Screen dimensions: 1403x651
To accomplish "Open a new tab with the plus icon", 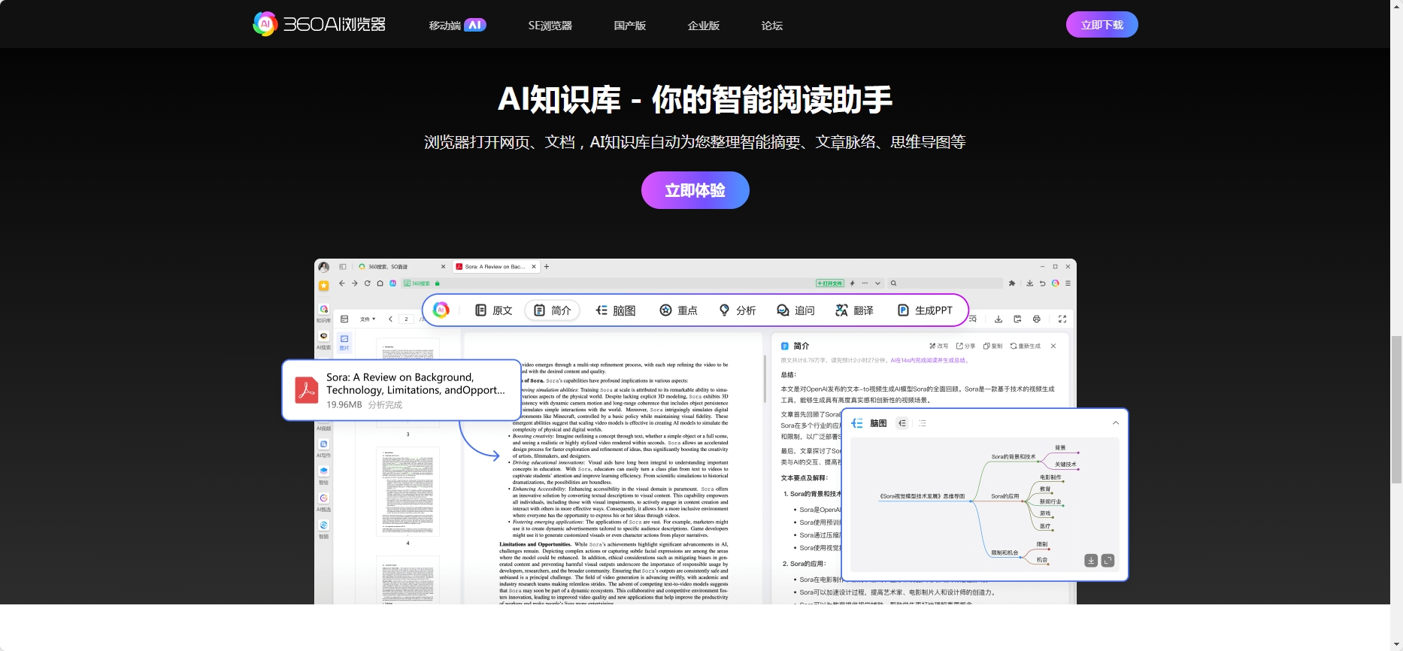I will (547, 267).
